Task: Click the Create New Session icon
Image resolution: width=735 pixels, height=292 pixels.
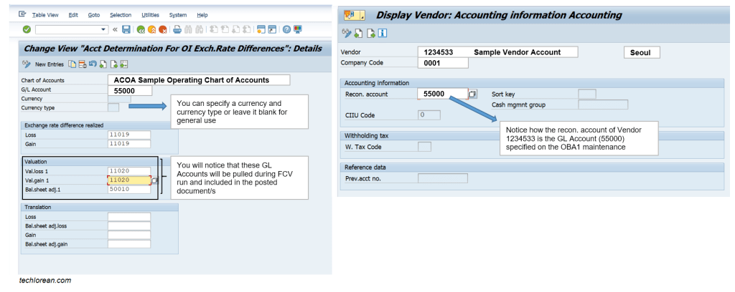Action: (x=261, y=29)
